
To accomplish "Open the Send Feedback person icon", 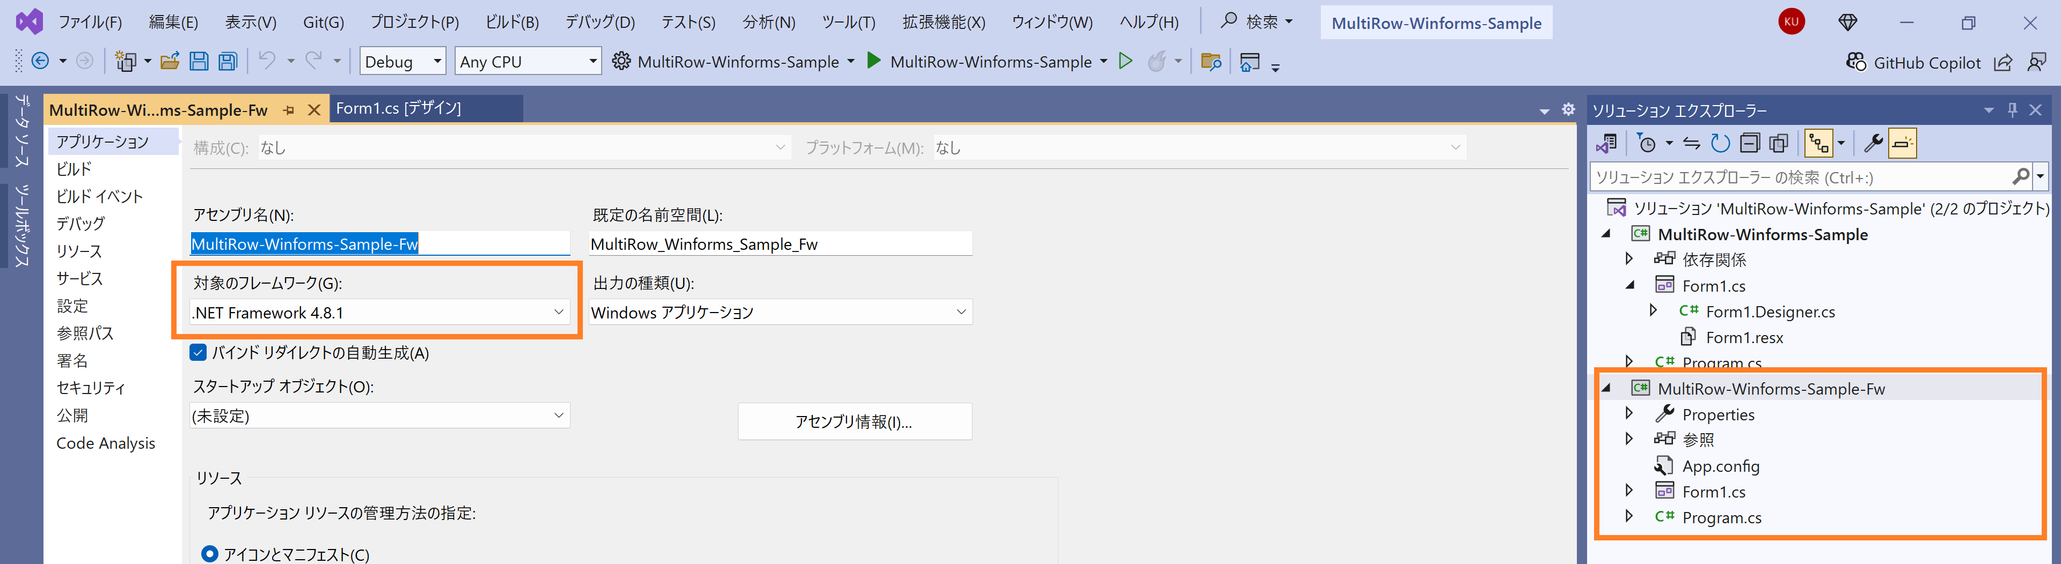I will pyautogui.click(x=2037, y=62).
